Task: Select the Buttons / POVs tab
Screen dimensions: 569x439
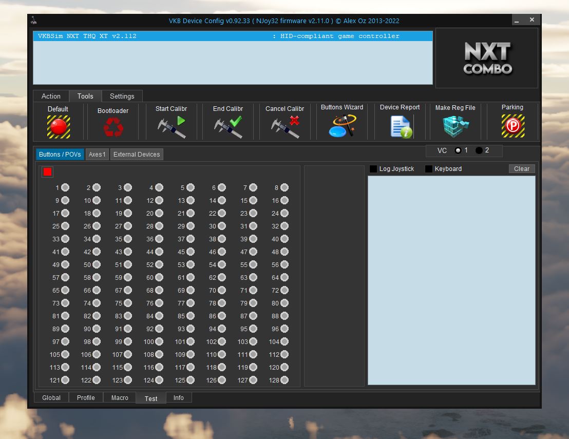Action: (x=60, y=154)
